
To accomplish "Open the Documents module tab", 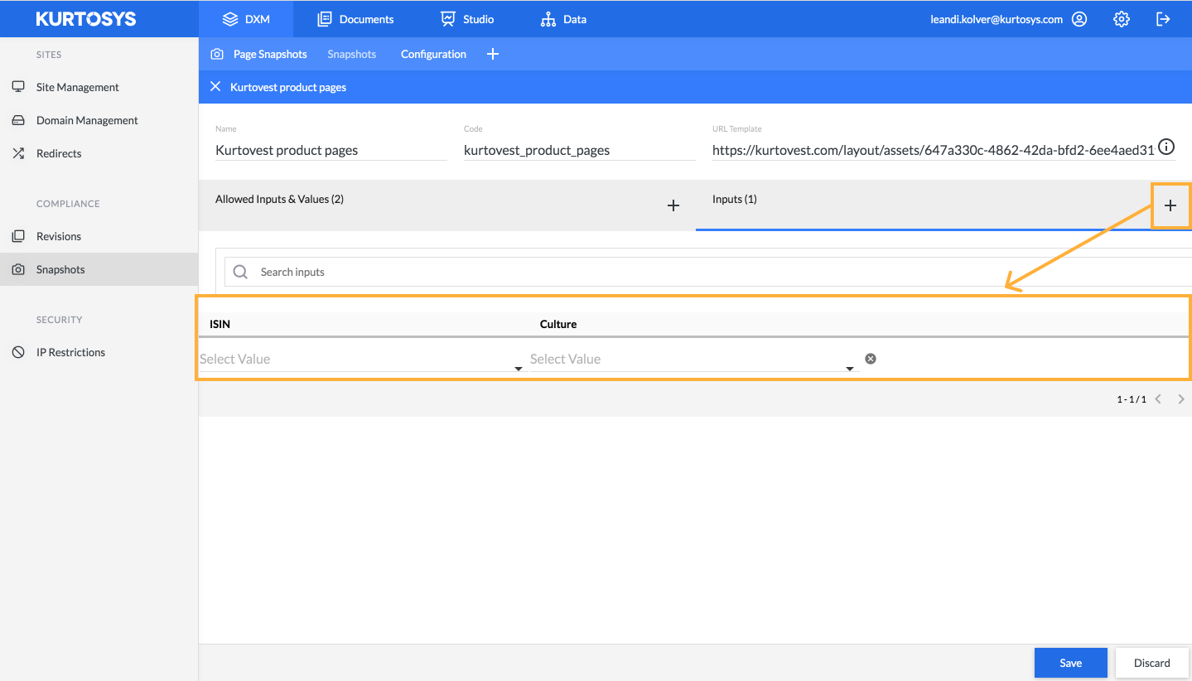I will point(355,18).
